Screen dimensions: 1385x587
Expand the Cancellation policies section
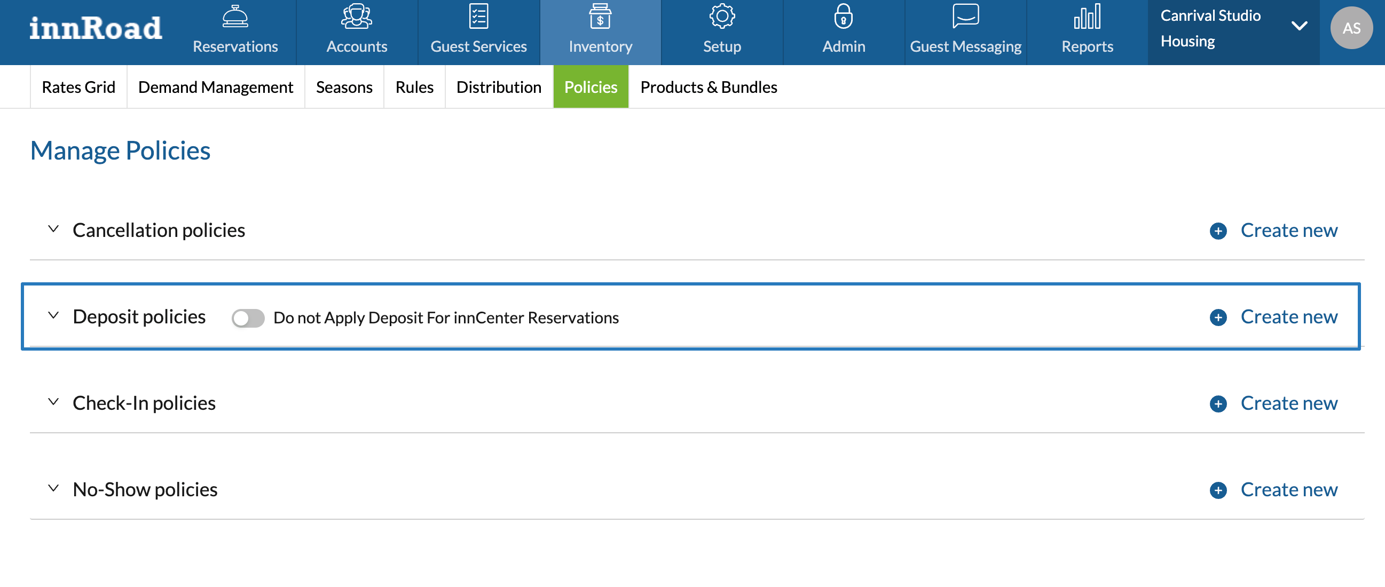click(x=53, y=229)
